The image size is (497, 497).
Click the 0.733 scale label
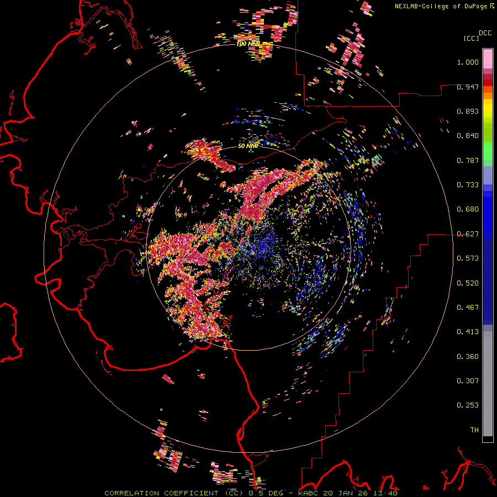468,185
